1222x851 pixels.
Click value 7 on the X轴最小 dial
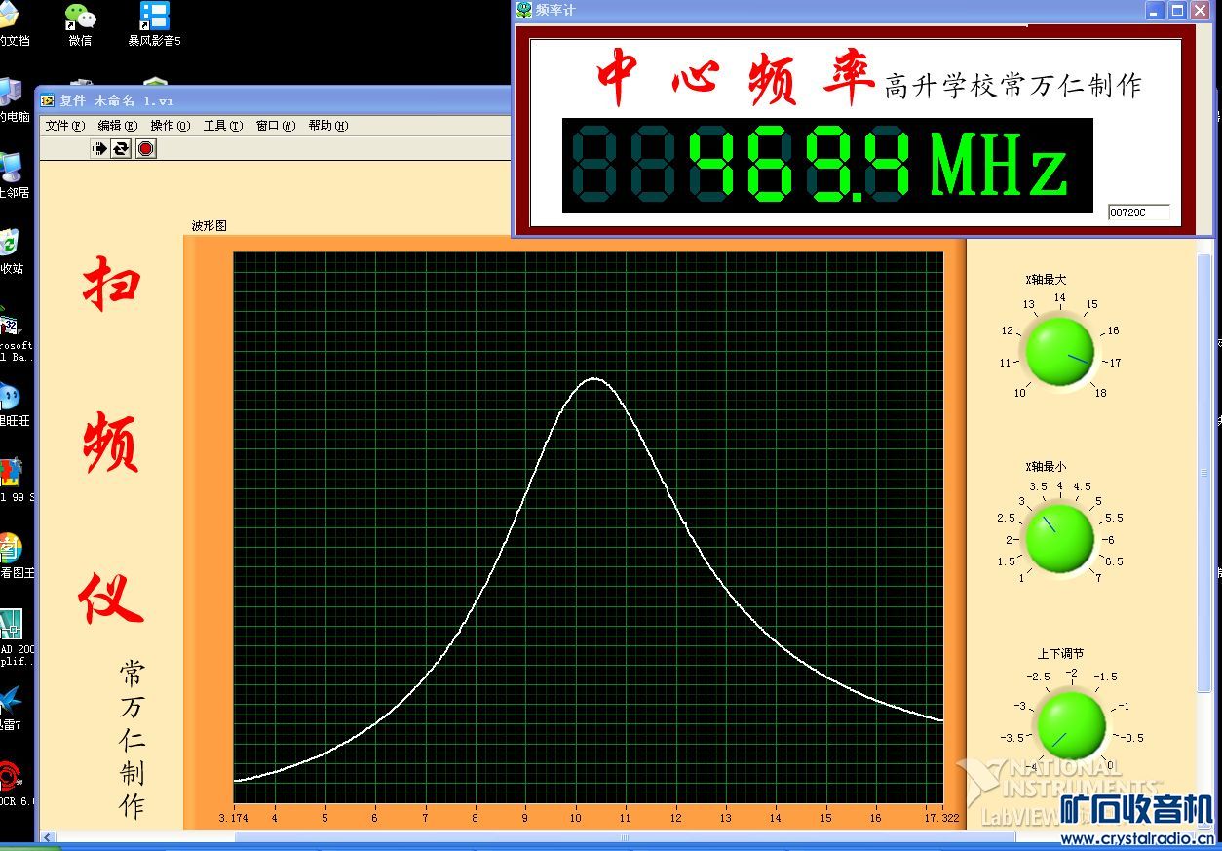pyautogui.click(x=1098, y=578)
